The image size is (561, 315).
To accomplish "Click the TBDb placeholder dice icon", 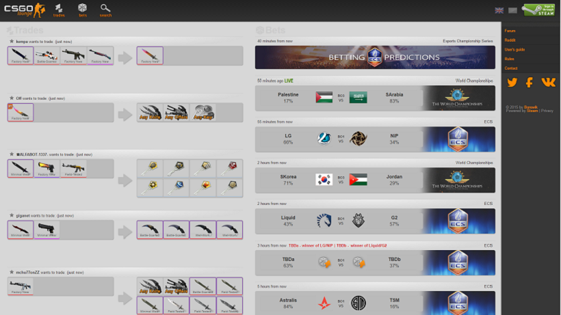I will (x=358, y=262).
